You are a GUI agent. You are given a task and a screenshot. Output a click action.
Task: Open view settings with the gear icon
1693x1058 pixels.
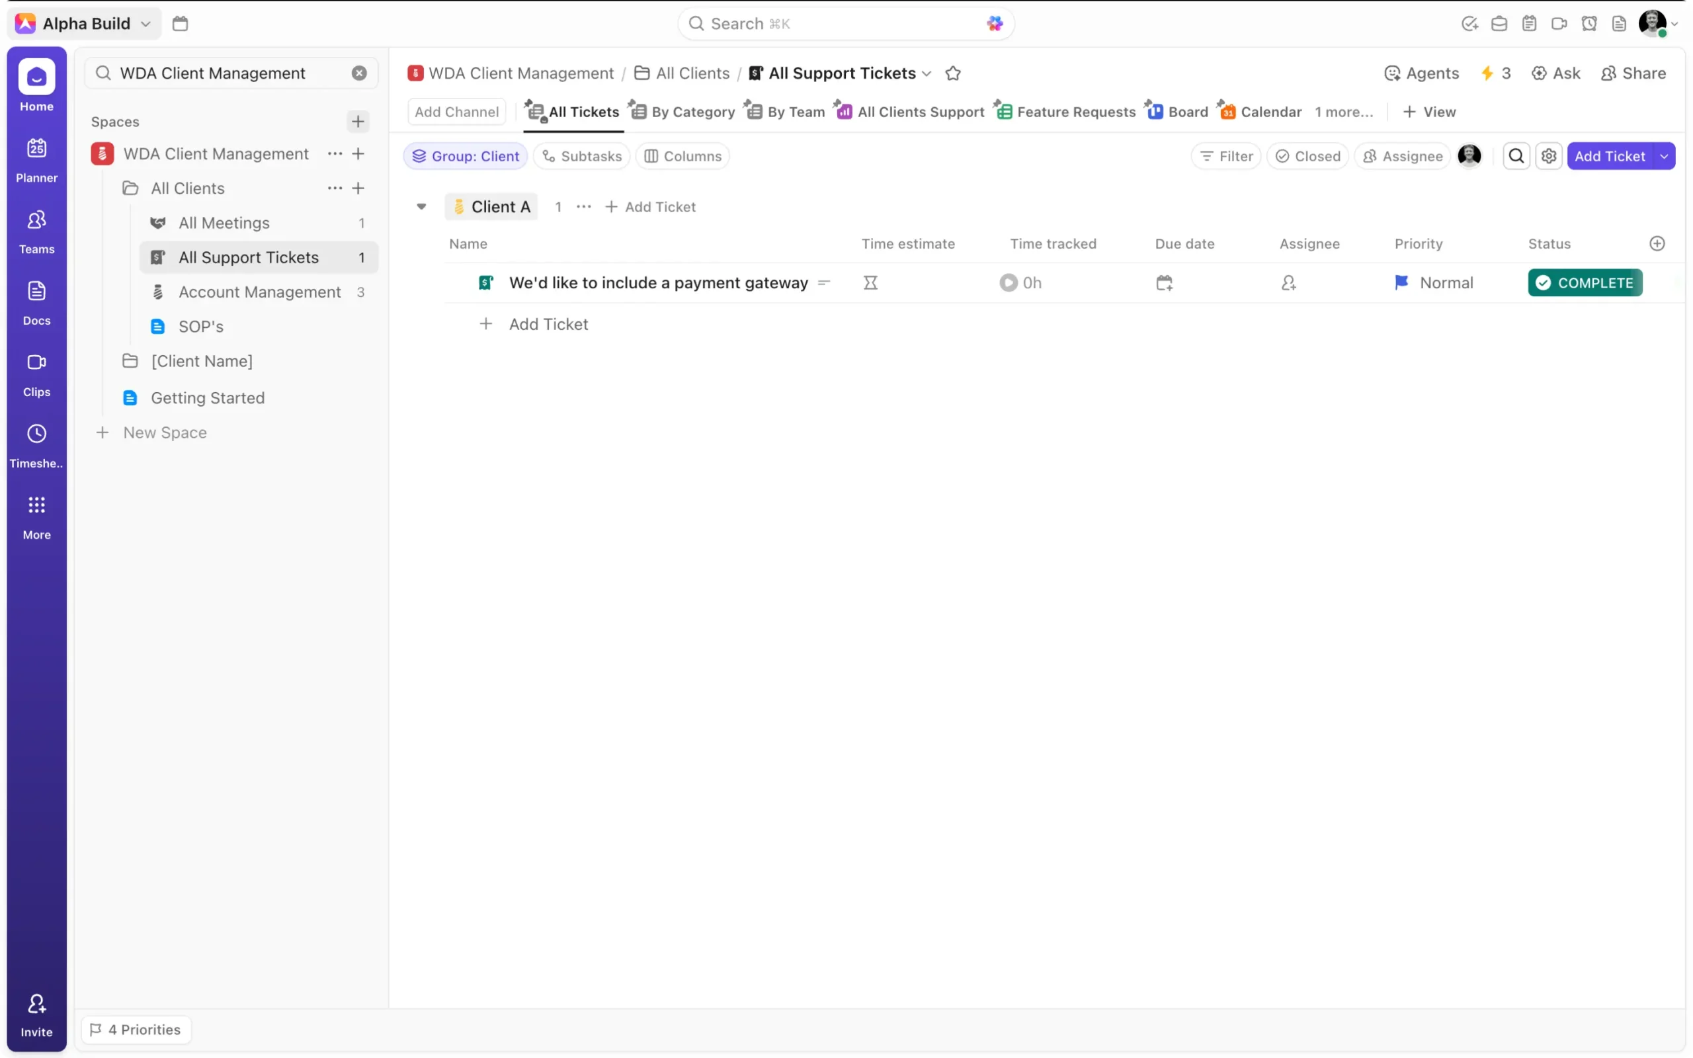pyautogui.click(x=1548, y=156)
